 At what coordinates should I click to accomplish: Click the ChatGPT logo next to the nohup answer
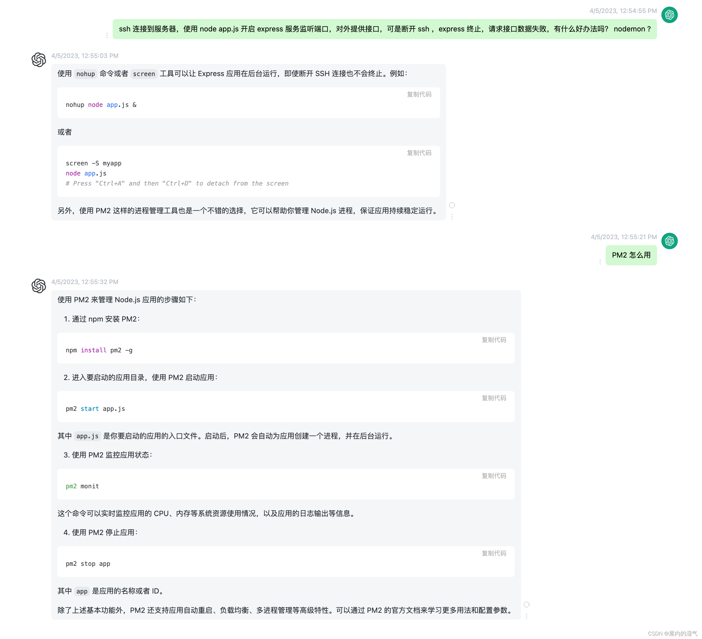pos(39,60)
